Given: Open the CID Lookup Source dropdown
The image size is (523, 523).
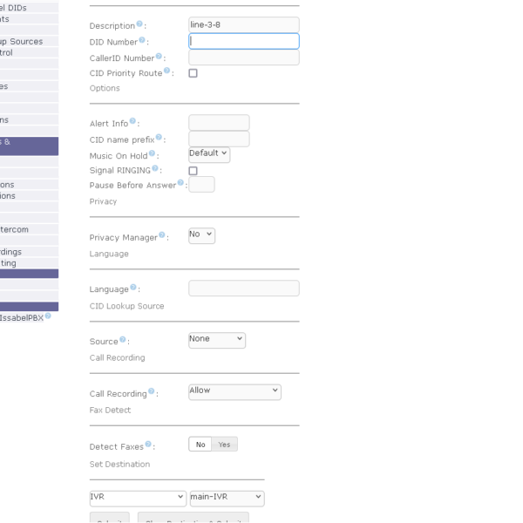Looking at the screenshot, I should pyautogui.click(x=217, y=340).
